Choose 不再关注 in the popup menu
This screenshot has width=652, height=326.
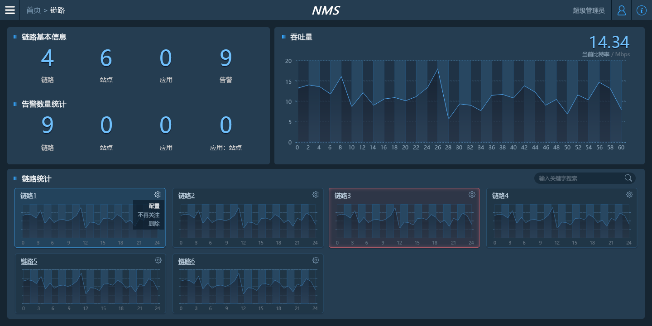pyautogui.click(x=149, y=215)
